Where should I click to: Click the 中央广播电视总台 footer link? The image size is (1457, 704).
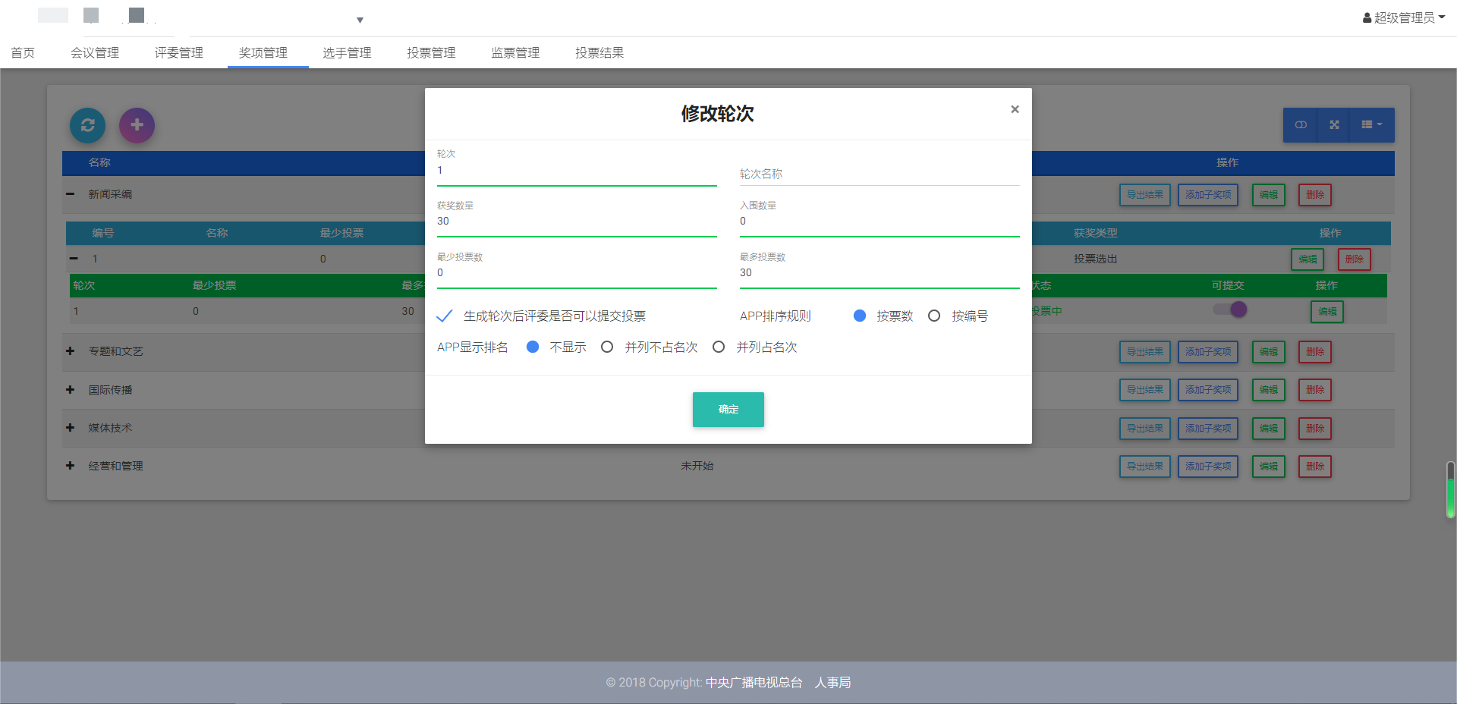point(754,683)
